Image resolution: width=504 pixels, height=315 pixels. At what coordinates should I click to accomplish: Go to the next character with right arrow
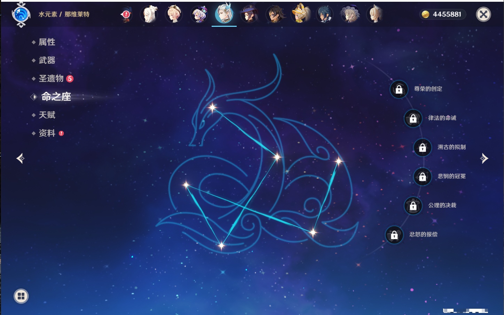click(x=484, y=158)
